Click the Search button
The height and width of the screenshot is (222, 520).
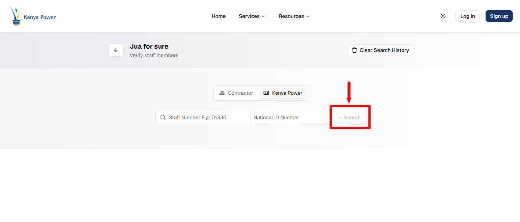pyautogui.click(x=350, y=117)
